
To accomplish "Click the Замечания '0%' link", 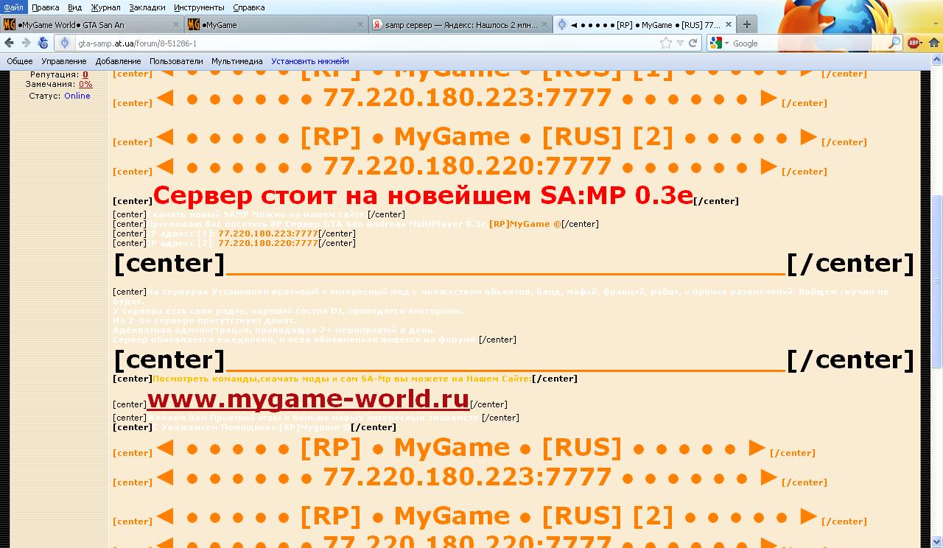I will (85, 85).
